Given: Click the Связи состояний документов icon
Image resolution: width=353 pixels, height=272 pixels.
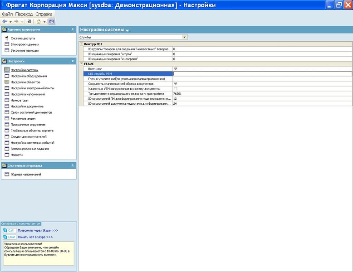Looking at the screenshot, I should coord(7,112).
